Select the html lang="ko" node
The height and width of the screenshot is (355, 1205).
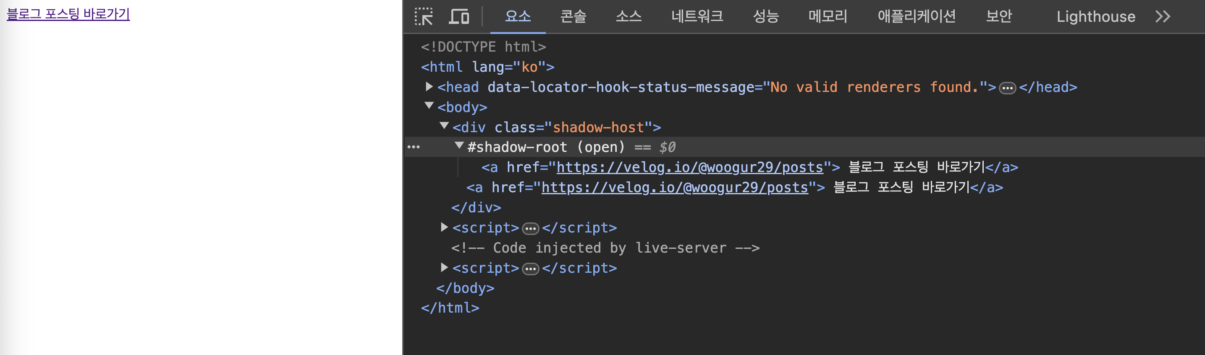[x=487, y=67]
